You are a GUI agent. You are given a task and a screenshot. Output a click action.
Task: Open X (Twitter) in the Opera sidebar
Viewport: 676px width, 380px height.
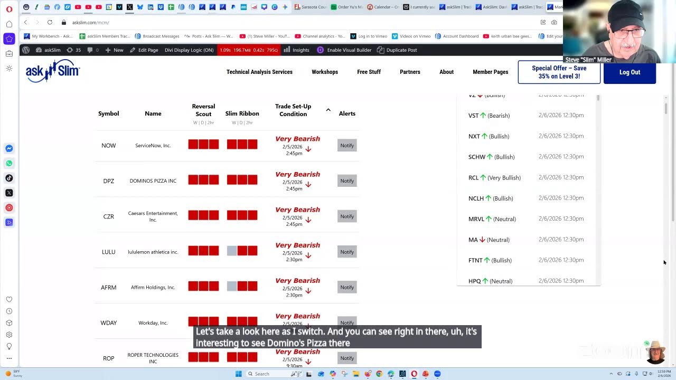pyautogui.click(x=9, y=193)
